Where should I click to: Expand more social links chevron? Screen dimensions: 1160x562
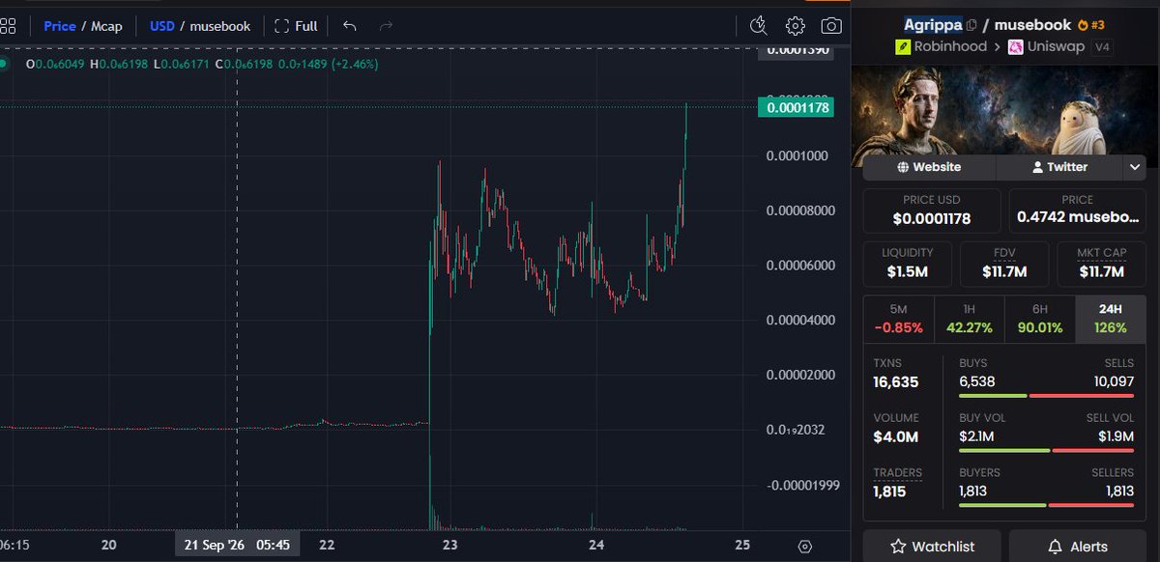[1134, 167]
